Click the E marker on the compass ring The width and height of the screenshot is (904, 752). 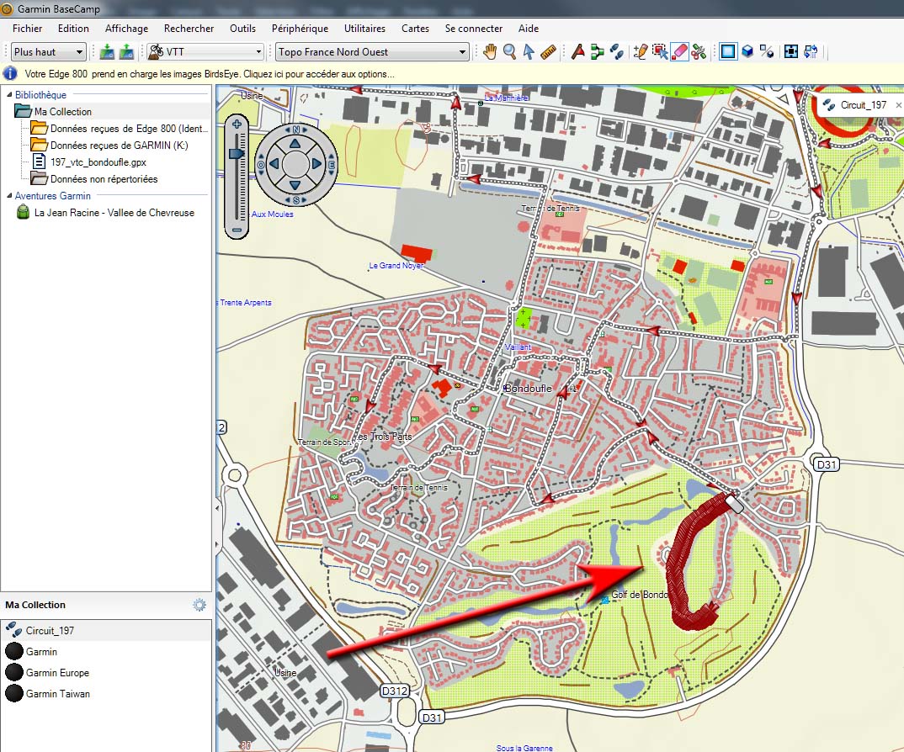[x=332, y=165]
